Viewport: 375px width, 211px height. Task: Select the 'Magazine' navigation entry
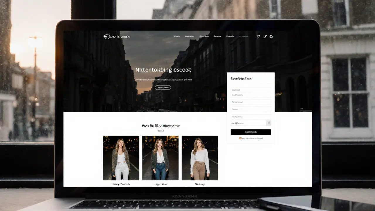[189, 36]
